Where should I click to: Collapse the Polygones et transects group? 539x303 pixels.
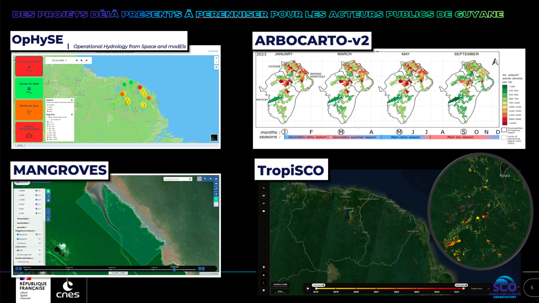pos(25,231)
